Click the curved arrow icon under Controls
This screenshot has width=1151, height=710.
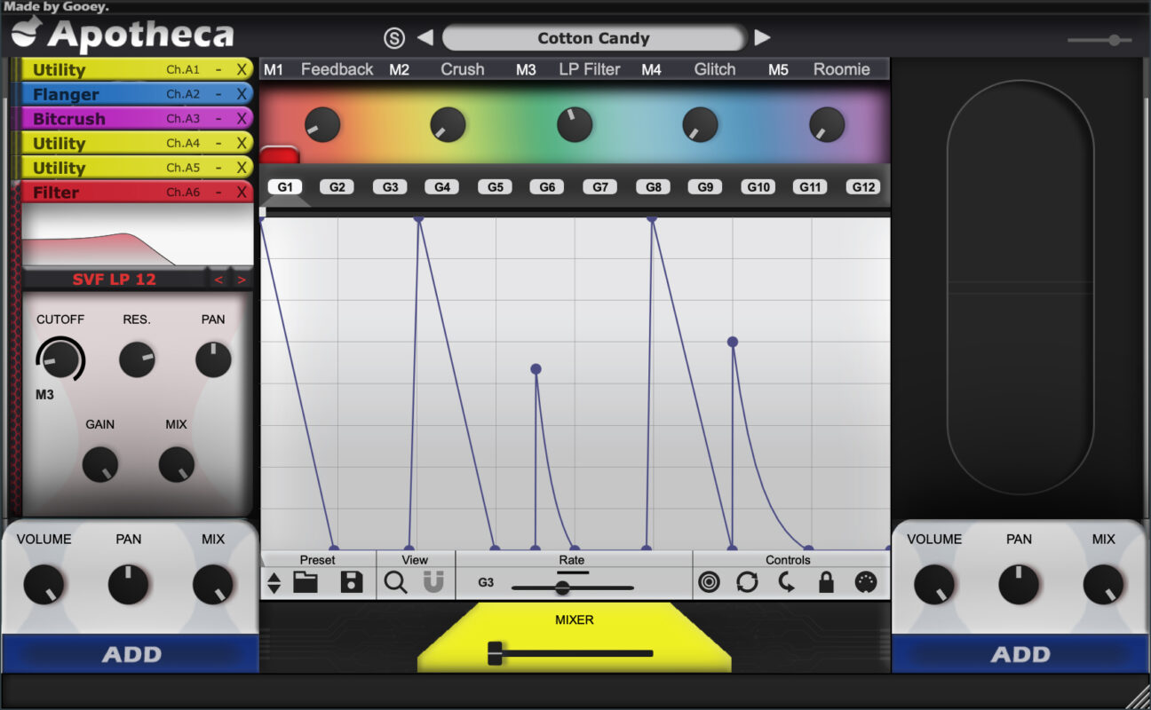787,582
